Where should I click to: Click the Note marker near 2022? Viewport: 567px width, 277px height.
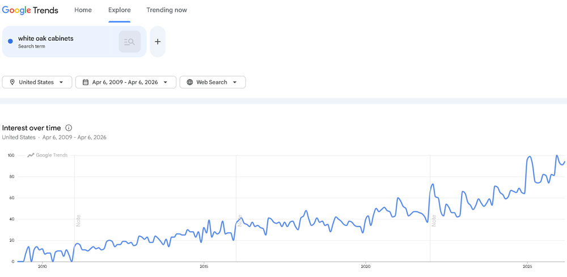(434, 220)
